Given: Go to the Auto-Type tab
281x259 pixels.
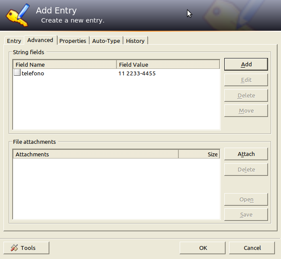Looking at the screenshot, I should pos(106,41).
